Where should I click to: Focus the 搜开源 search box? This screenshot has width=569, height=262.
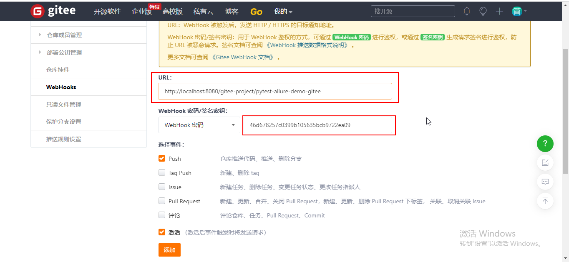[412, 11]
